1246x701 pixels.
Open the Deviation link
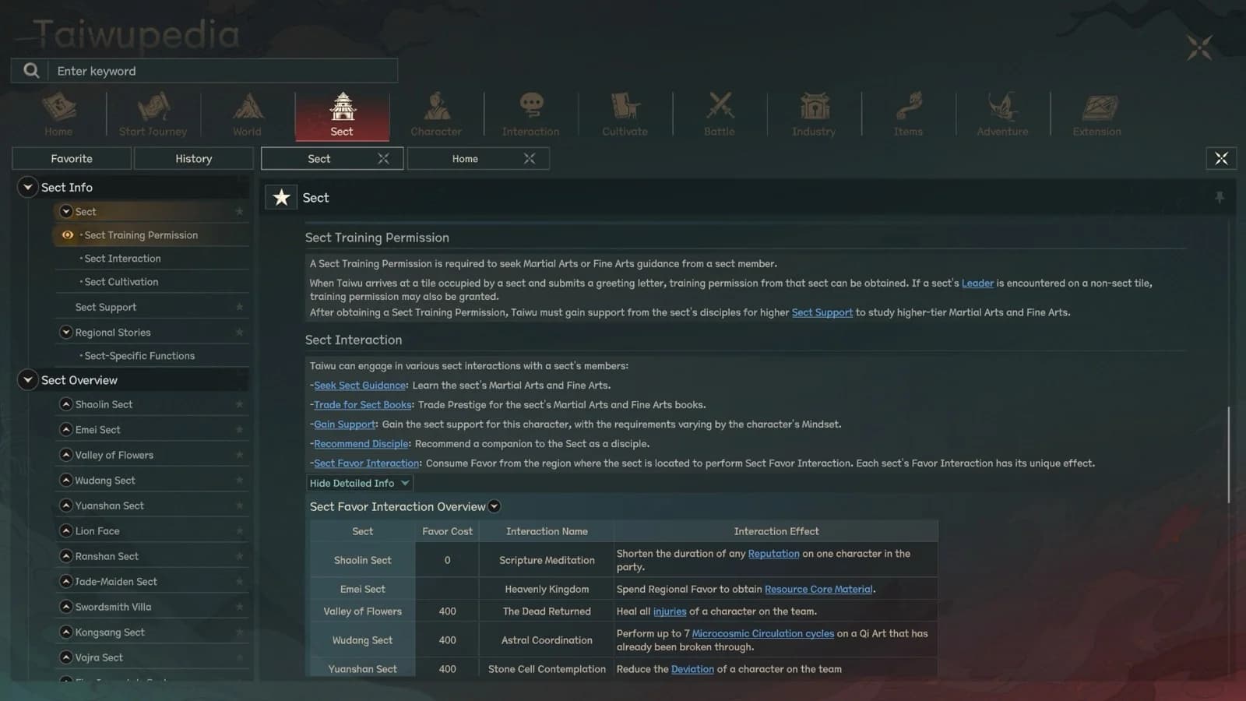point(692,669)
